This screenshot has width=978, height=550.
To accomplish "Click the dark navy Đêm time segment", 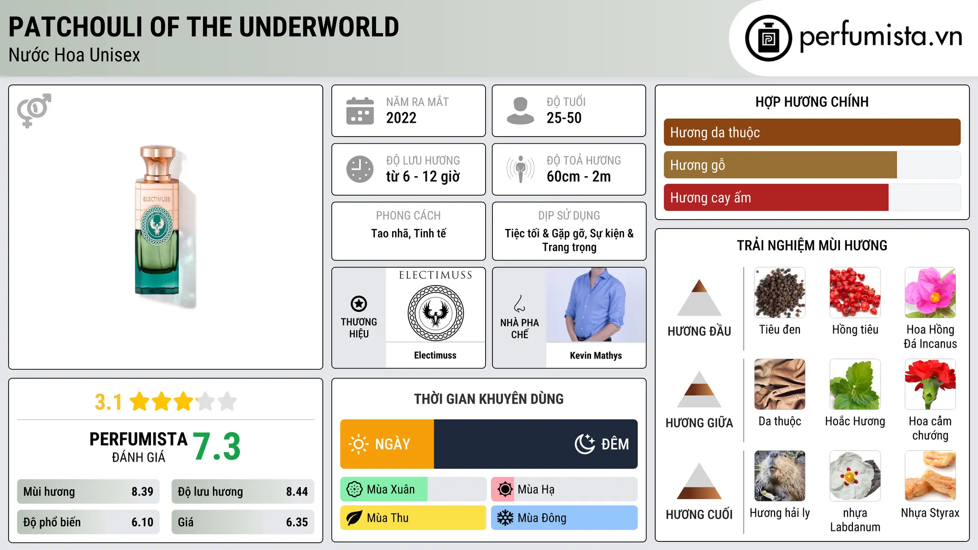I will [x=536, y=444].
